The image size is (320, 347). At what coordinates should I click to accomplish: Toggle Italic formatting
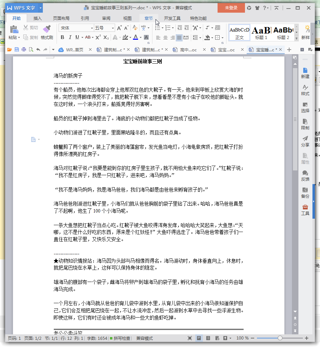[x=70, y=37]
